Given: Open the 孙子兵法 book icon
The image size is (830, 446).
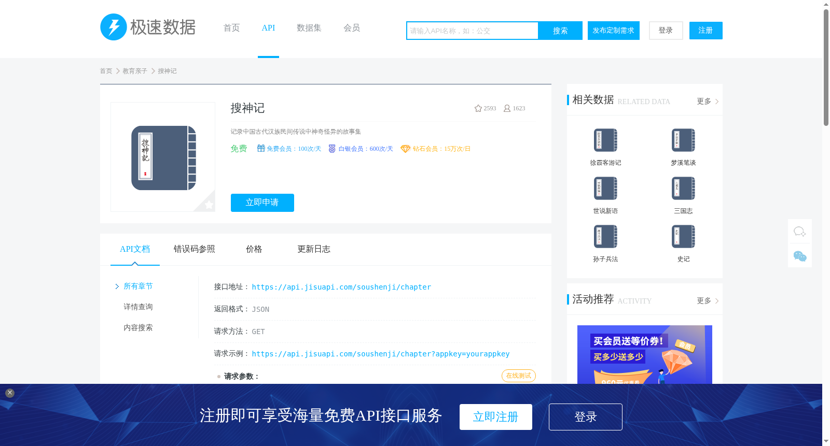Looking at the screenshot, I should (605, 237).
